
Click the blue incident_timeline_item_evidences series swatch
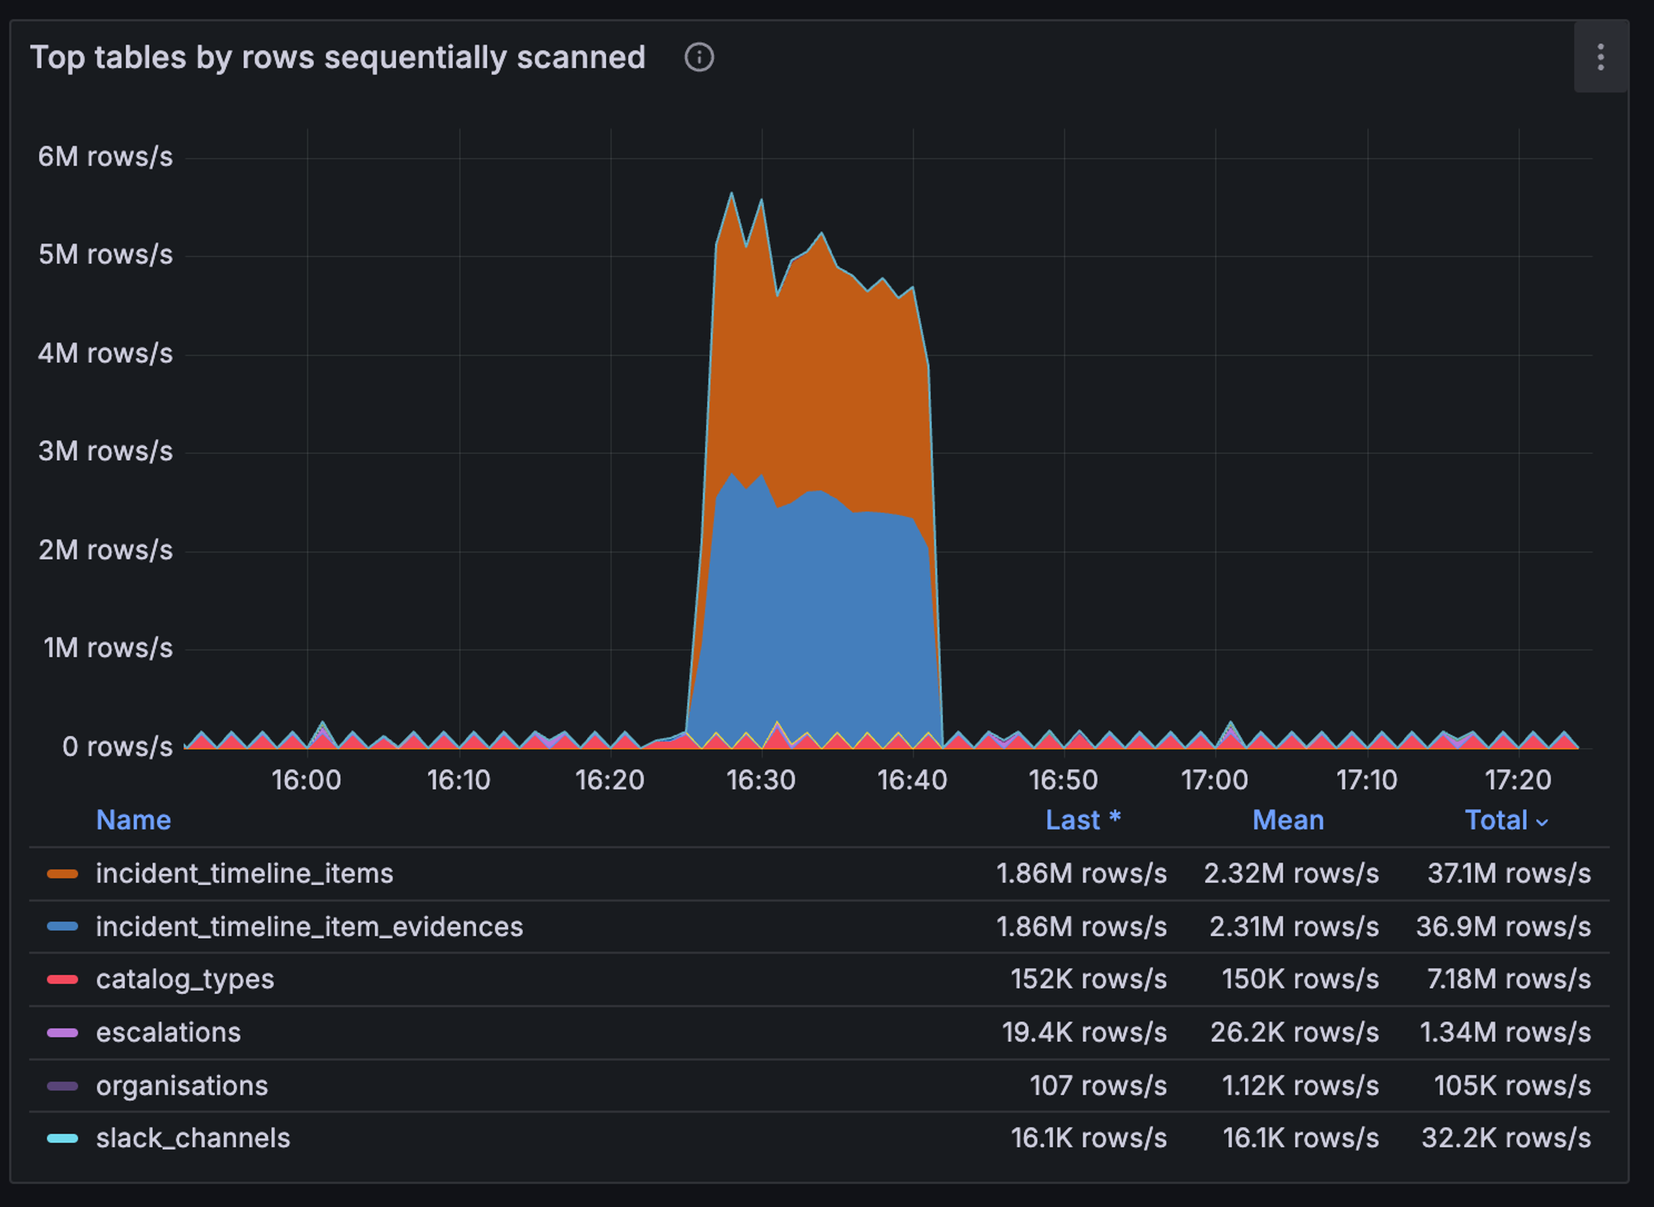tap(62, 926)
